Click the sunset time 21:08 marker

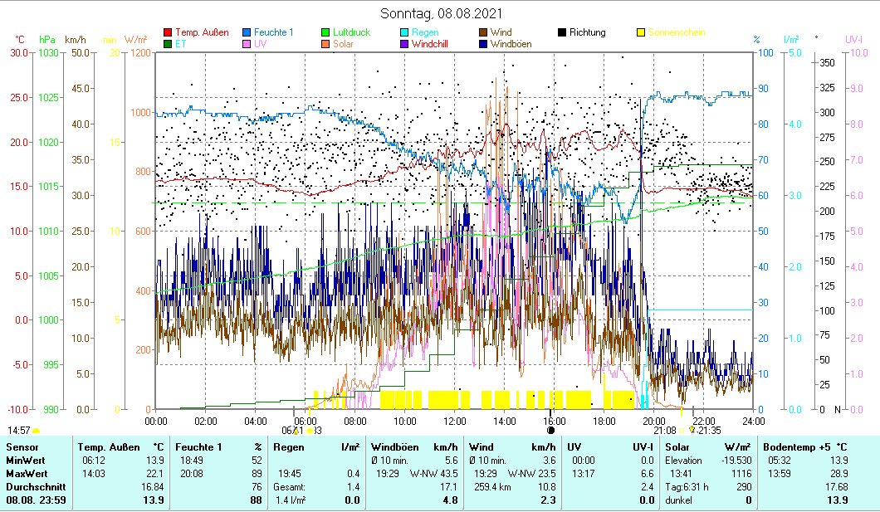click(x=665, y=431)
